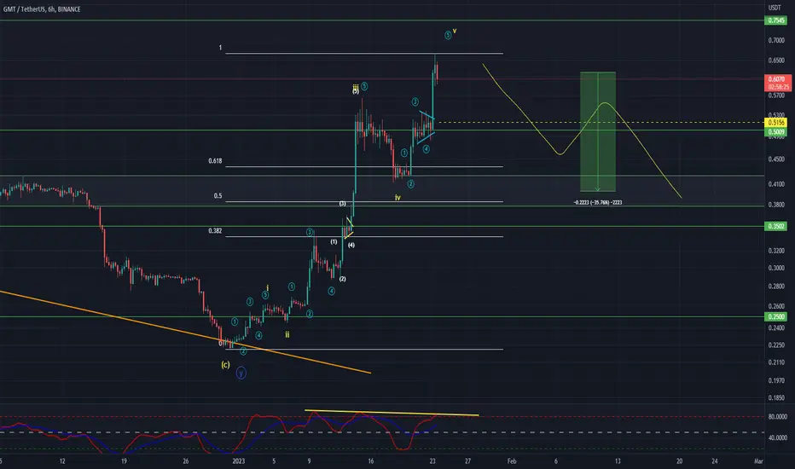Click the 0.3800 tick on the price axis

click(x=776, y=205)
